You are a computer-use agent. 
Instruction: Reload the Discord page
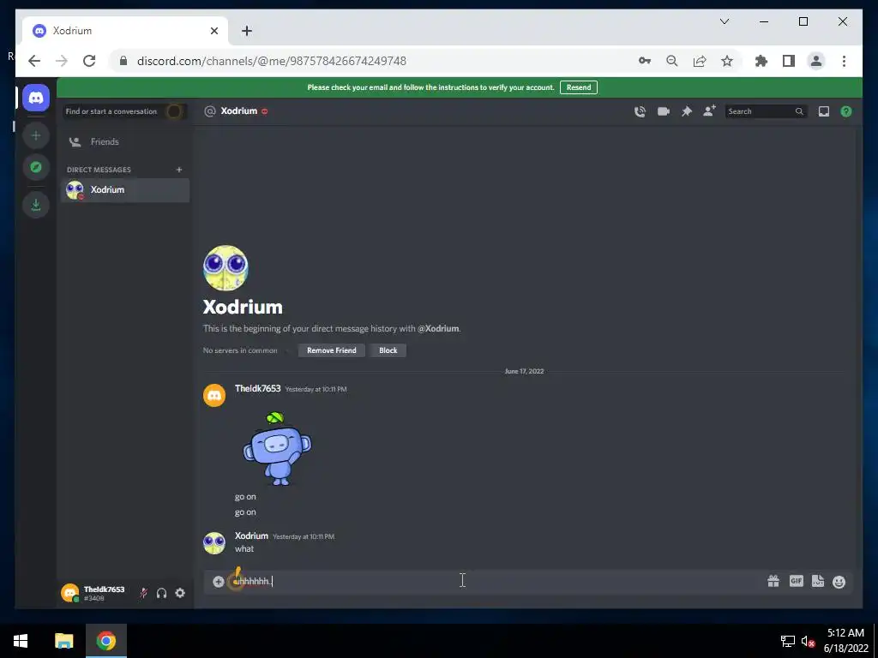[89, 61]
